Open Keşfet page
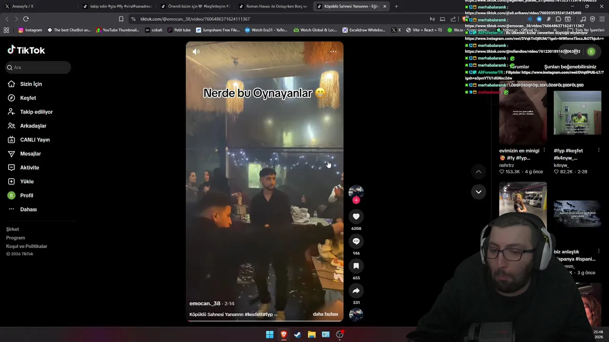 (28, 98)
